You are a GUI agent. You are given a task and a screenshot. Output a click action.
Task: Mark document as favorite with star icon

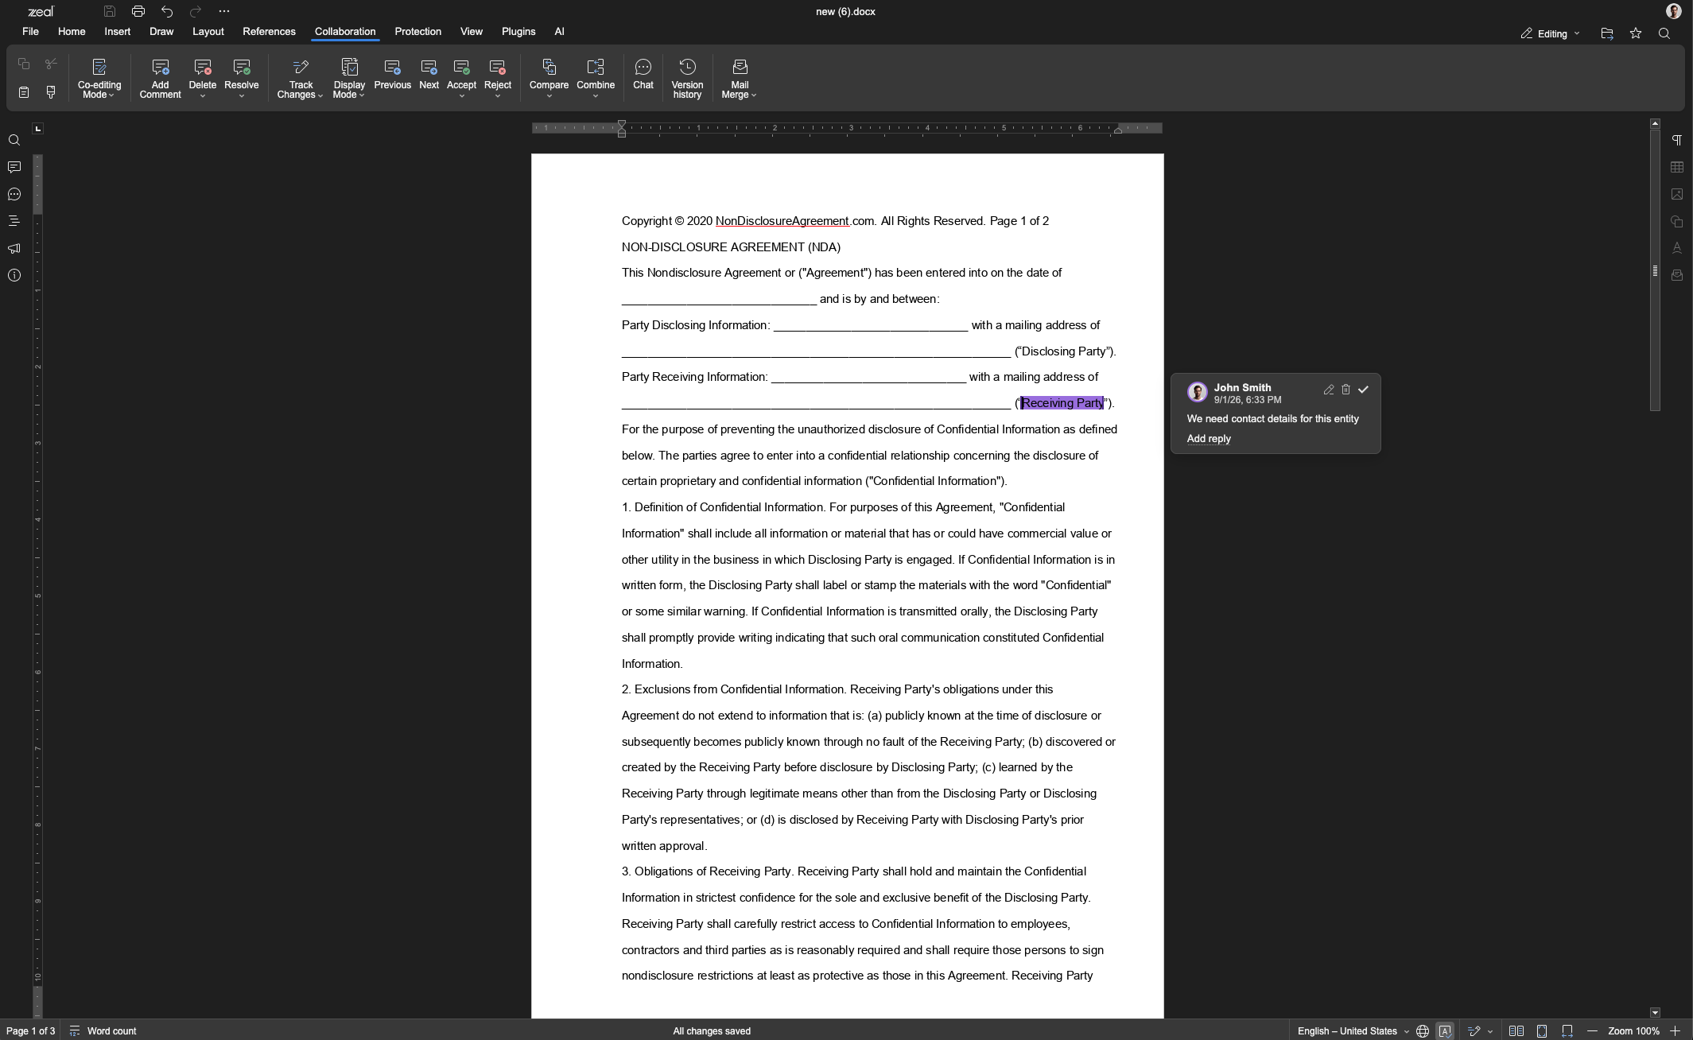(x=1636, y=33)
